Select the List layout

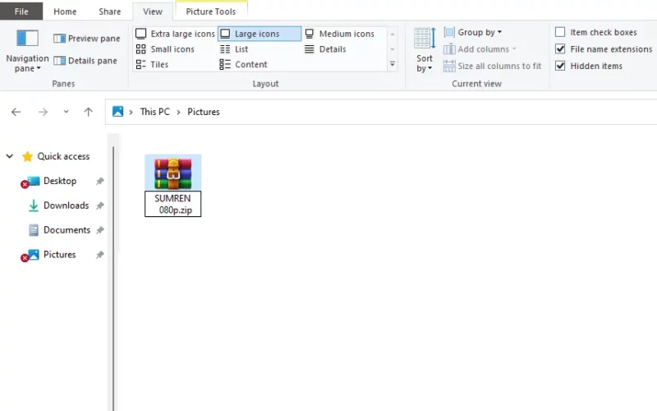(x=234, y=49)
